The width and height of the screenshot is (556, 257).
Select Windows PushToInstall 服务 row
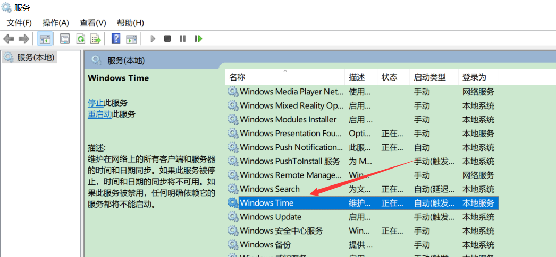tap(362, 161)
